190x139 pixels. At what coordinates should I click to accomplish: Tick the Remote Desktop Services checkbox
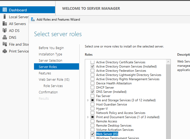(x=92, y=126)
